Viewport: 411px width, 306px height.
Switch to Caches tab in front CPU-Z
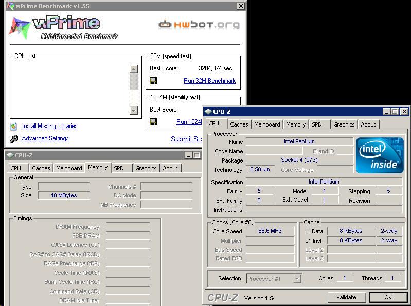(239, 124)
